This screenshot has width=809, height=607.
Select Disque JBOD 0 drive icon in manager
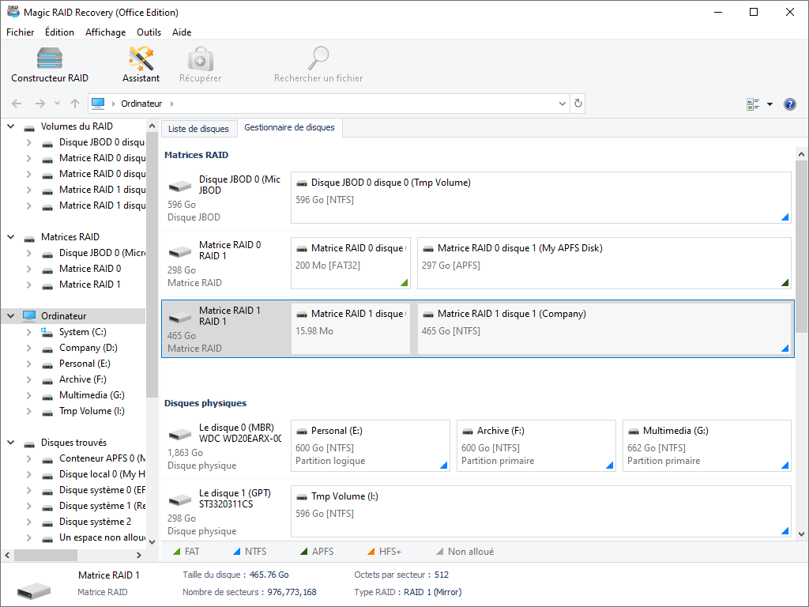180,185
